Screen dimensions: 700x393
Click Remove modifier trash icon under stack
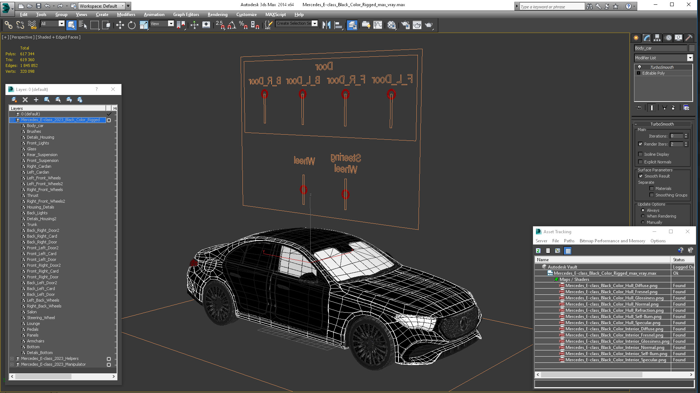pyautogui.click(x=673, y=108)
